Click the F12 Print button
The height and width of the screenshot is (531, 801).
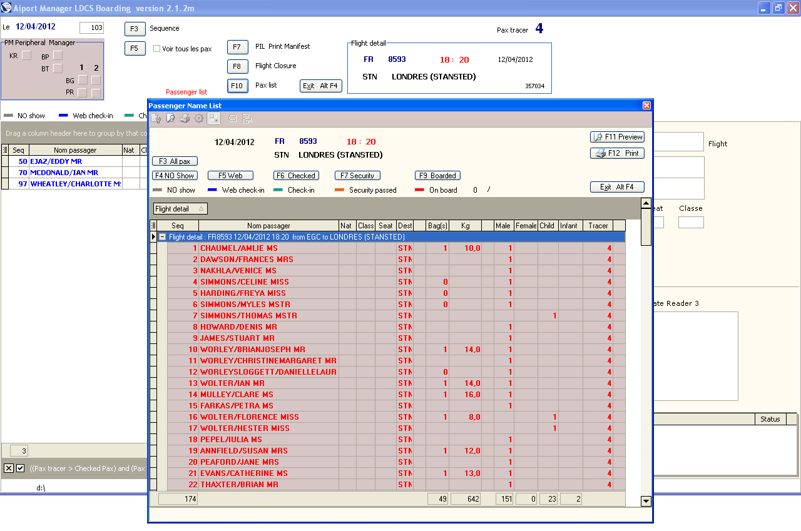617,153
